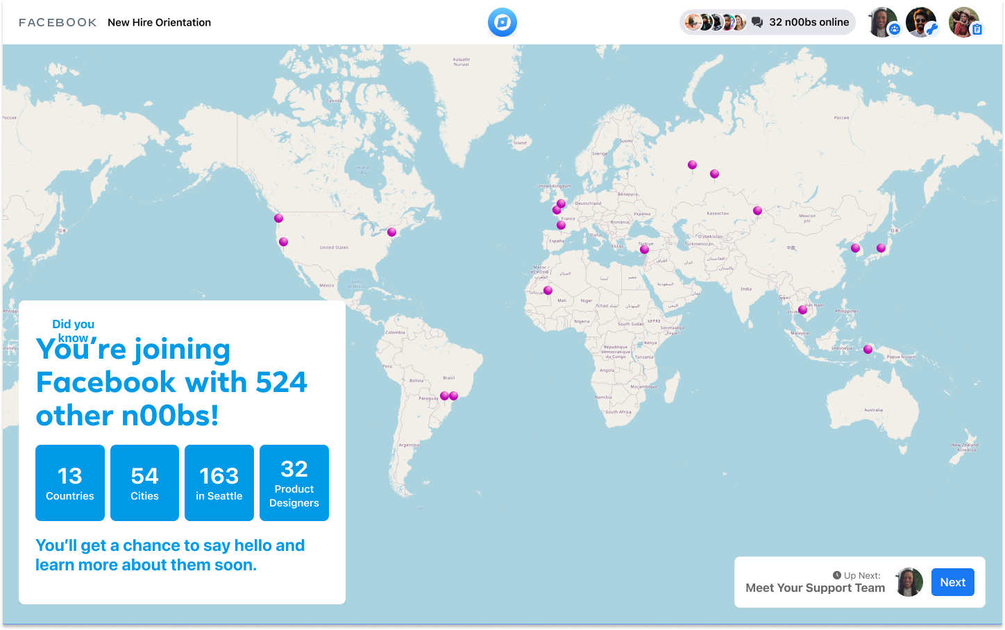Viewport: 1005px width, 630px height.
Task: Click the map pin over Indonesia
Action: pyautogui.click(x=867, y=349)
